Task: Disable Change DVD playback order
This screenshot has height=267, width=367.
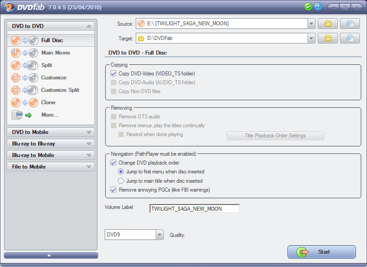Action: pos(113,163)
